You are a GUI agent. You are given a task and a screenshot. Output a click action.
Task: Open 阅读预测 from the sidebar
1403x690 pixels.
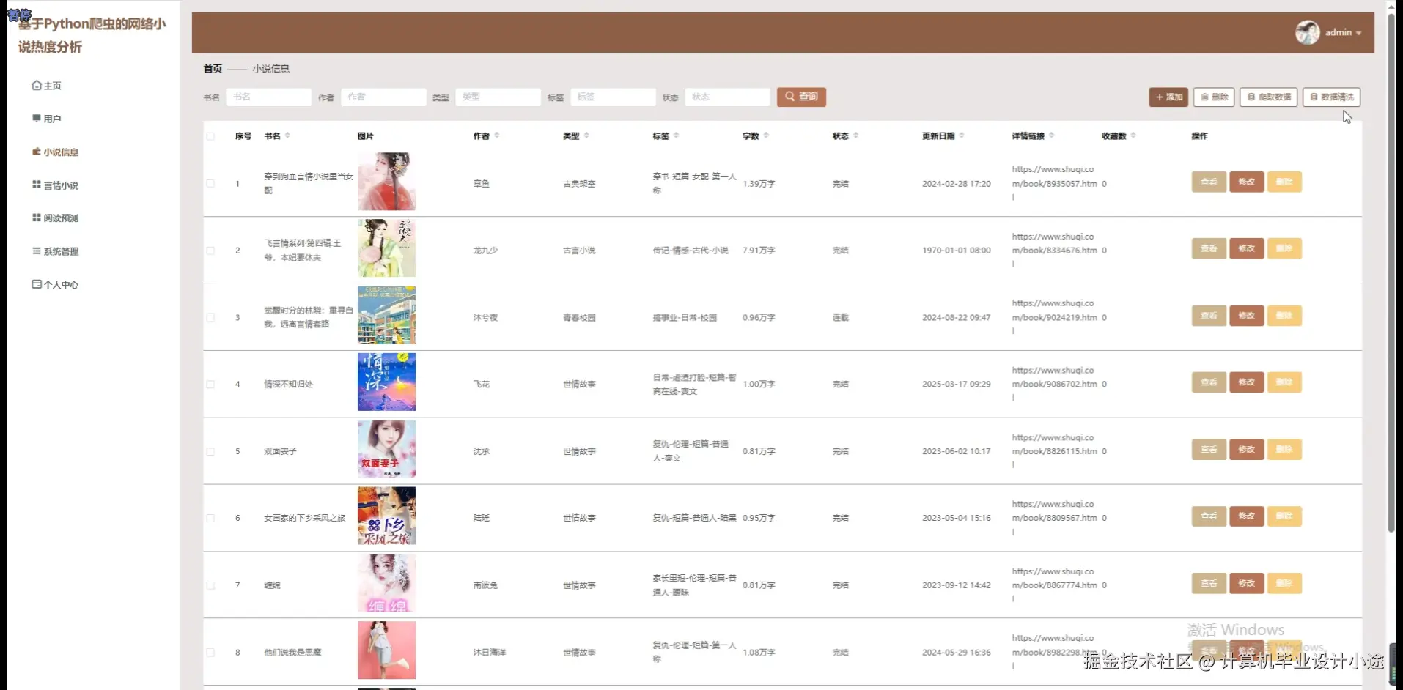pyautogui.click(x=55, y=218)
